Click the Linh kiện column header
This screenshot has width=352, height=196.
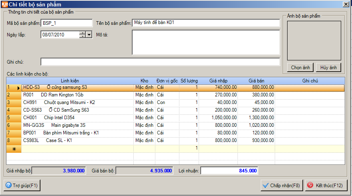[x=70, y=81]
